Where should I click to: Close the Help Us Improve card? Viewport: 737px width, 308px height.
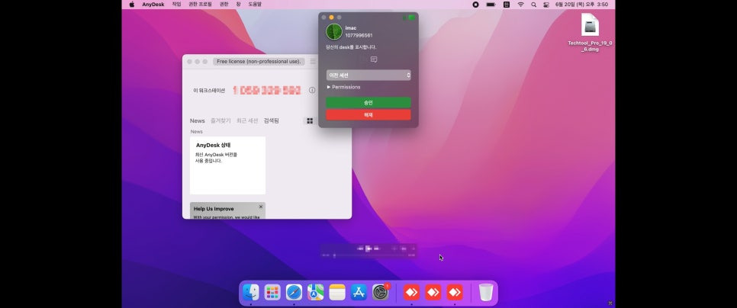261,207
